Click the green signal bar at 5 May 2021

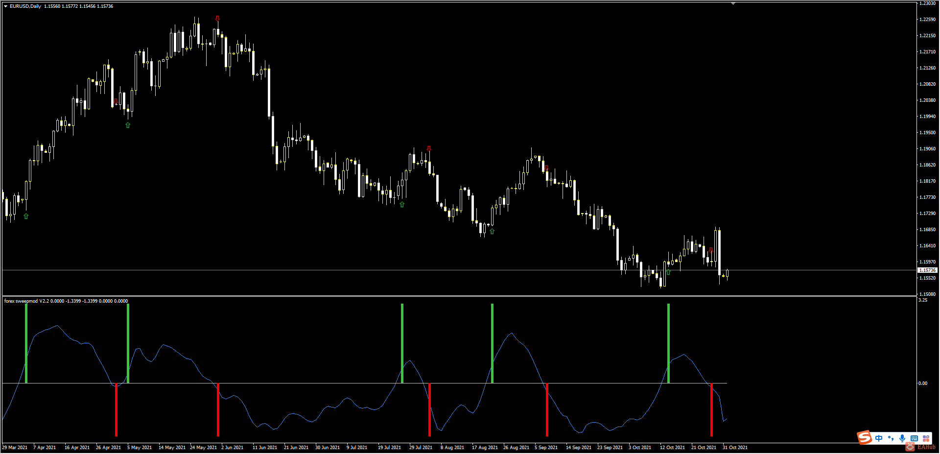click(128, 343)
